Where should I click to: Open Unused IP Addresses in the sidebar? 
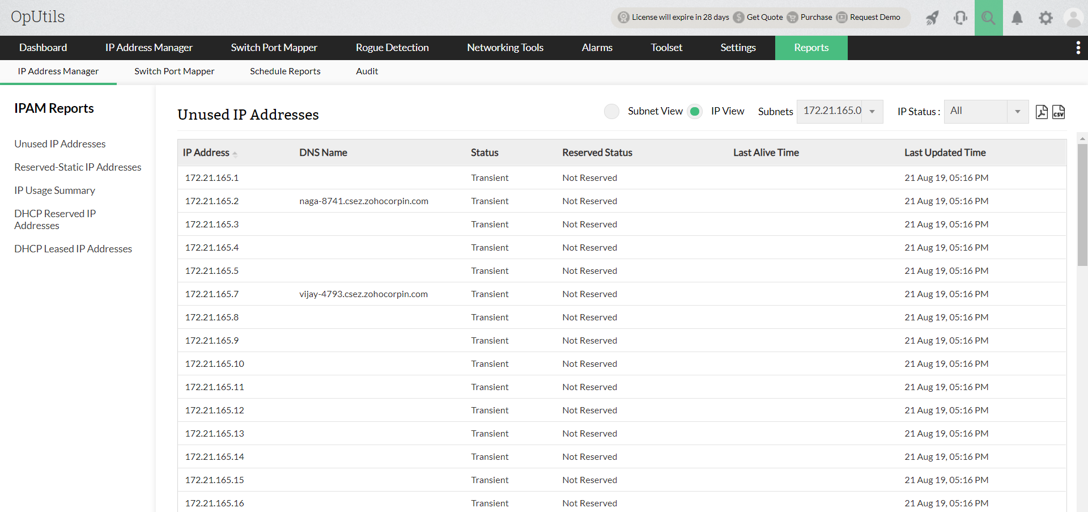pyautogui.click(x=60, y=144)
